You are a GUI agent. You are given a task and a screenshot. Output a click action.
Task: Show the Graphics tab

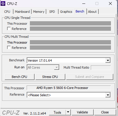[x=66, y=12]
